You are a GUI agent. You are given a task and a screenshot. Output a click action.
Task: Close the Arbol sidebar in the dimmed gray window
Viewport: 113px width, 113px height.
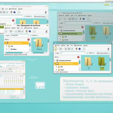[x=82, y=27]
